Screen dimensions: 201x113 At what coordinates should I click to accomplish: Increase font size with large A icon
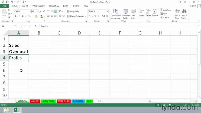tap(40, 11)
